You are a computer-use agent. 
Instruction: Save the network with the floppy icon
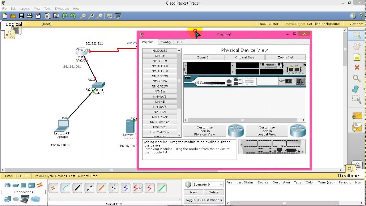tap(21, 16)
